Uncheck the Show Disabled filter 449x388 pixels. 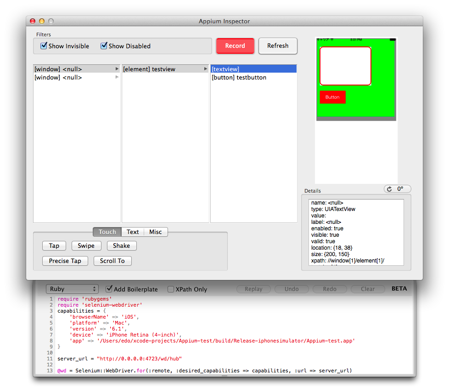[x=104, y=46]
